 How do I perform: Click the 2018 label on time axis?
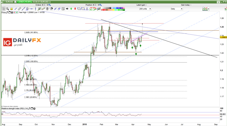tap(84, 124)
